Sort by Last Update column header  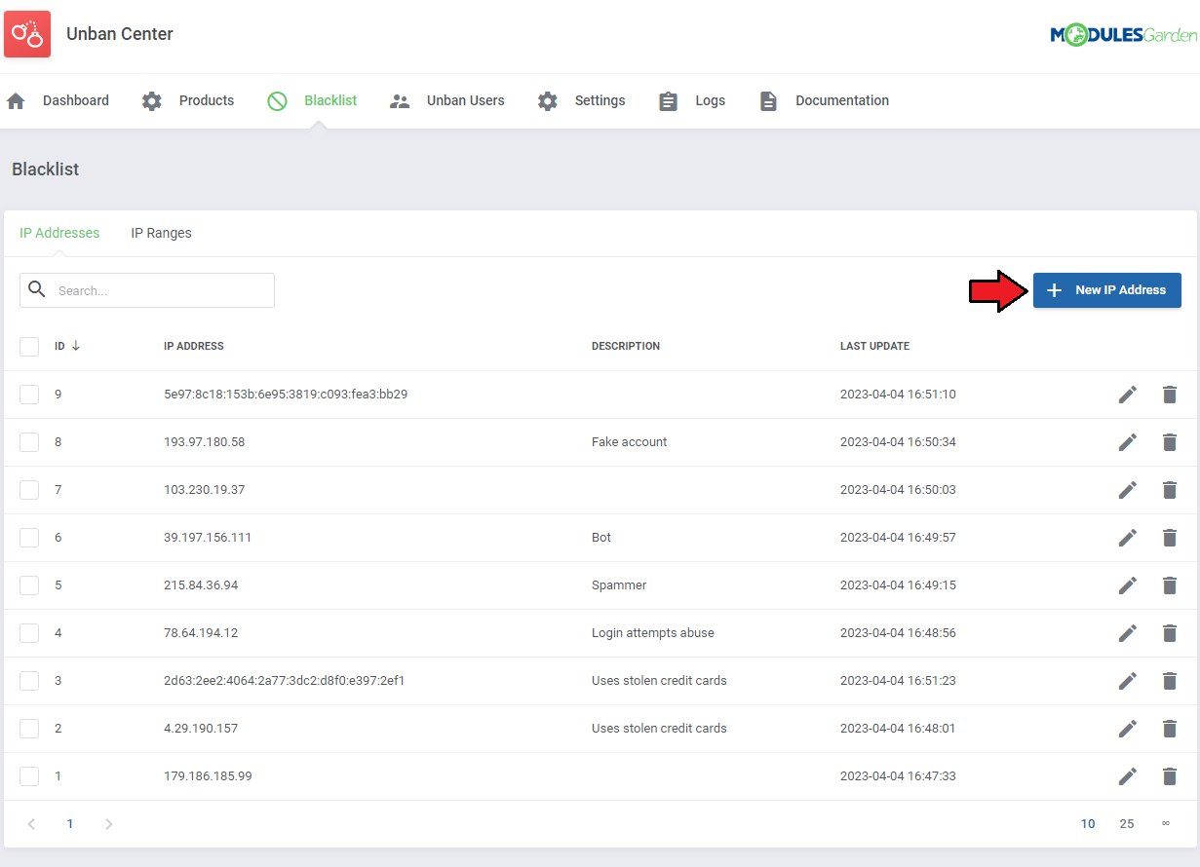(x=874, y=346)
